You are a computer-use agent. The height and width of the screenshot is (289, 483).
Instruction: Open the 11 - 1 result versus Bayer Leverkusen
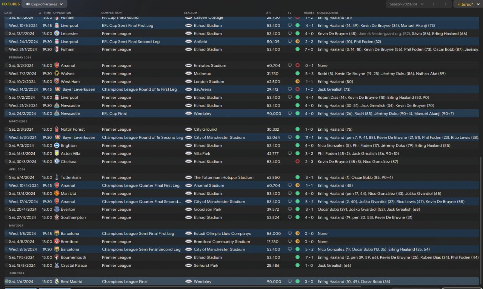tap(309, 138)
